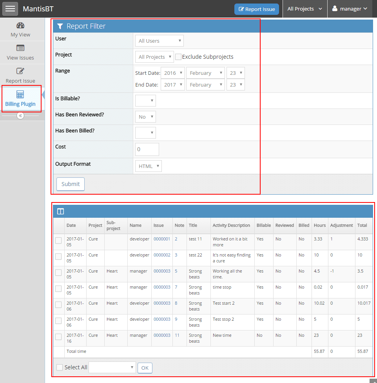Click the MantisBT logo text
The width and height of the screenshot is (377, 383).
point(38,9)
